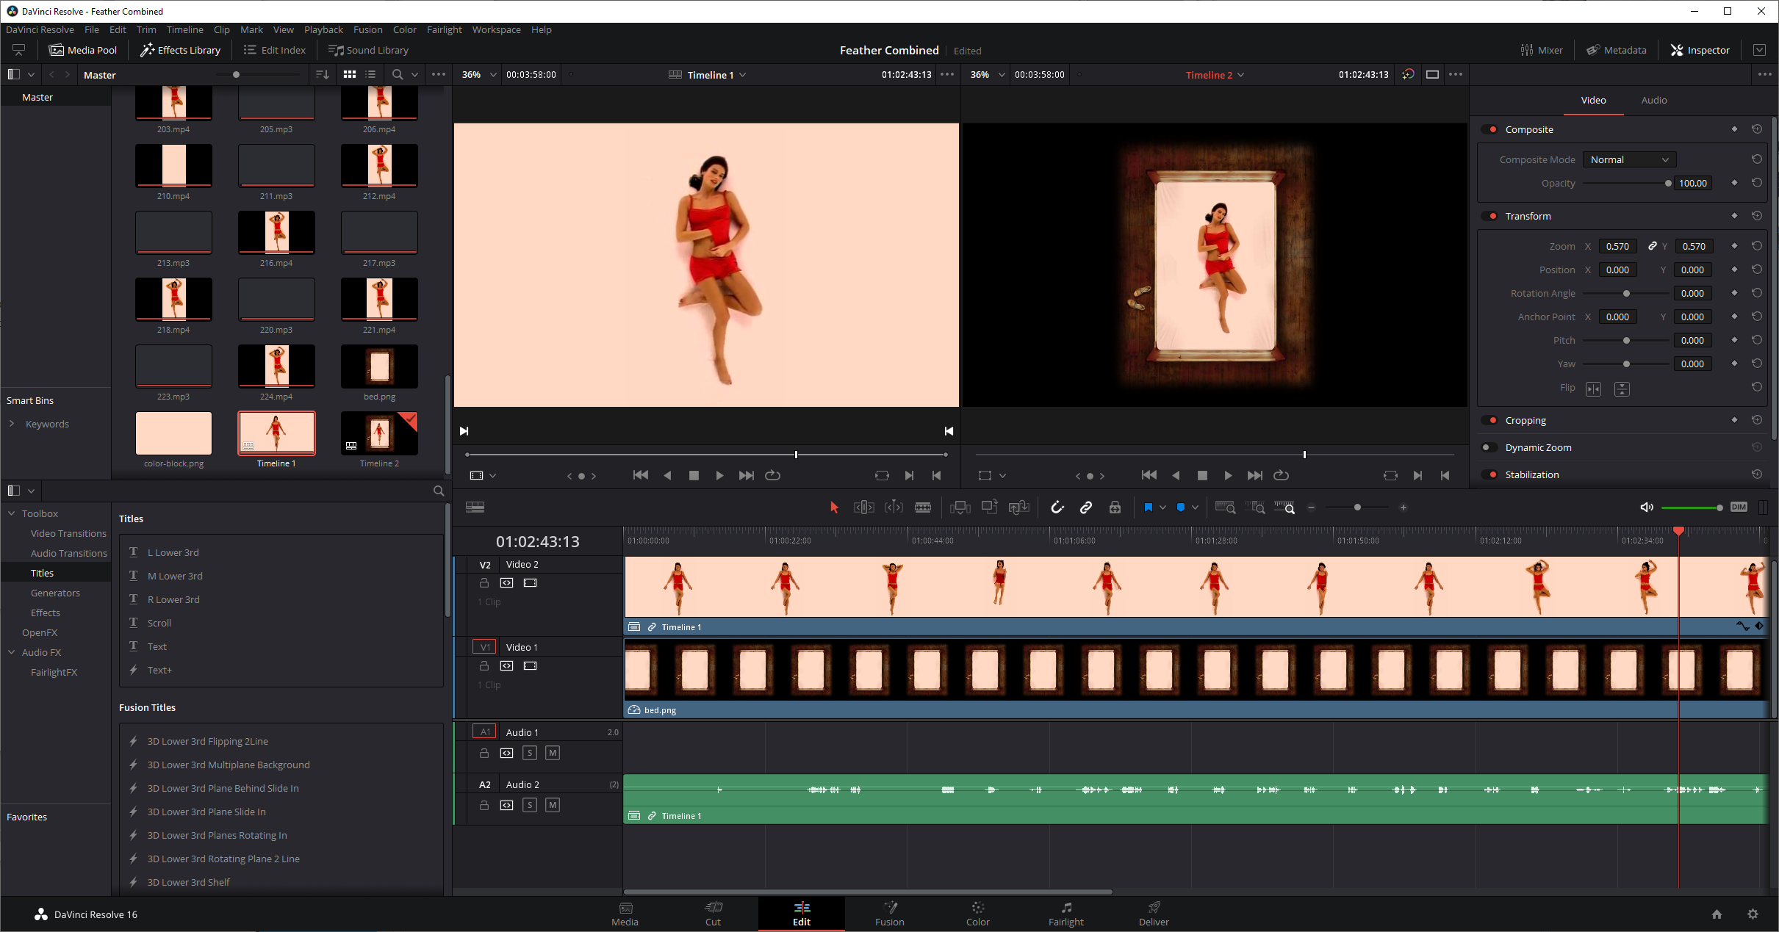Screen dimensions: 1779x932
Task: Enable the Dynamic Zoom toggle
Action: tap(1490, 447)
